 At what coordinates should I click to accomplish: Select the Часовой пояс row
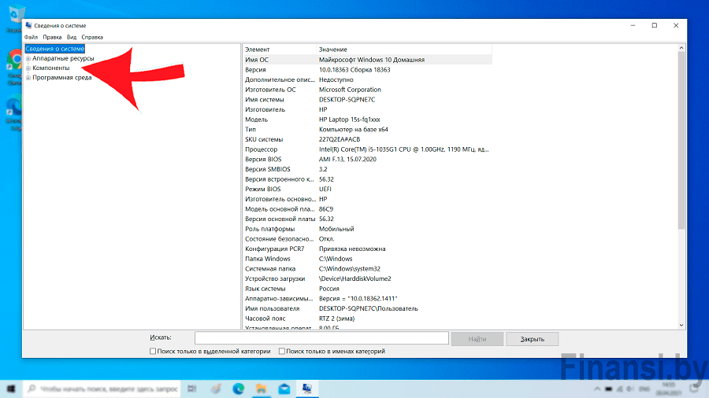367,318
